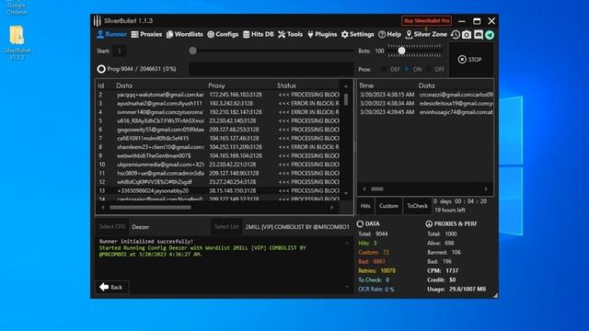
Task: Click the Proxy column header
Action: click(x=217, y=86)
